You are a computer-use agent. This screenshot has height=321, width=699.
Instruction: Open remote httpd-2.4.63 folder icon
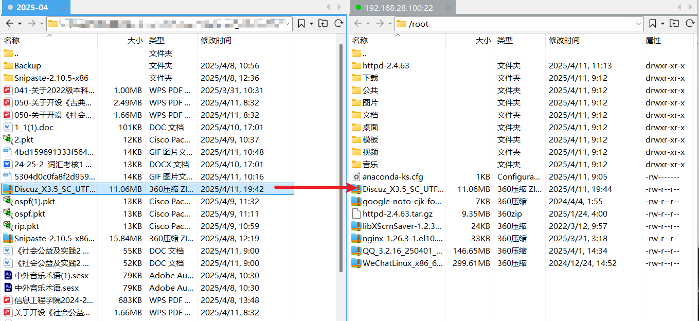(x=356, y=65)
